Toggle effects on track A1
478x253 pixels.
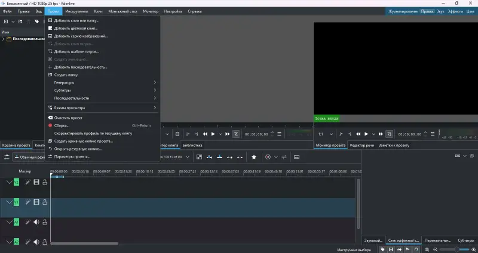coord(27,222)
